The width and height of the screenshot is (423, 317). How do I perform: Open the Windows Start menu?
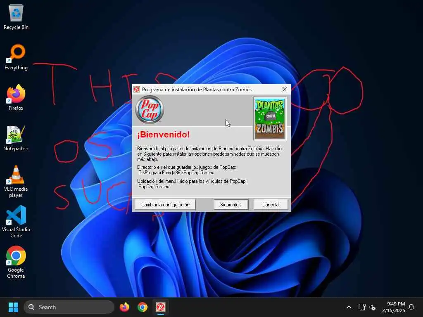13,307
